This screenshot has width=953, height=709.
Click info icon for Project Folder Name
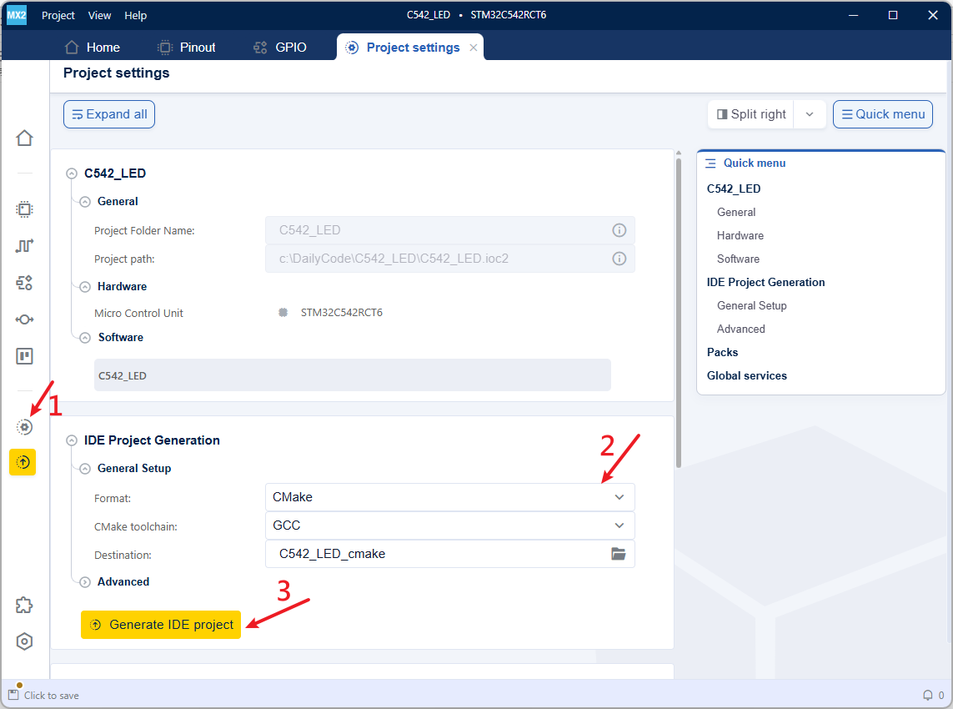coord(619,230)
